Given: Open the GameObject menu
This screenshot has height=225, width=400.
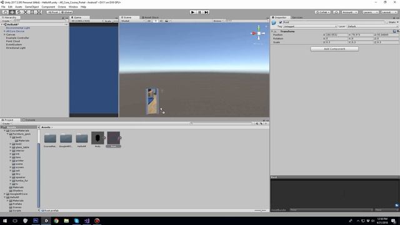Looking at the screenshot, I should pos(32,7).
